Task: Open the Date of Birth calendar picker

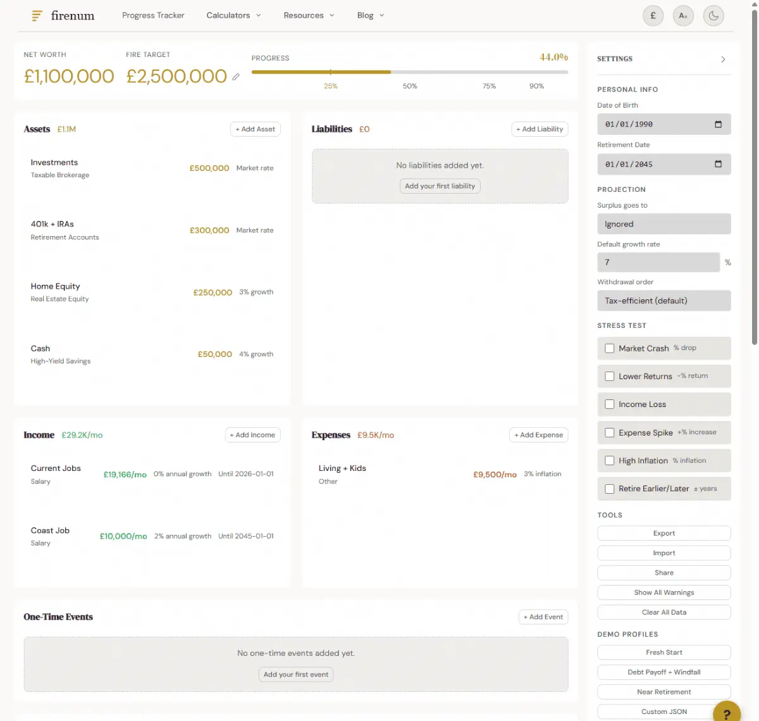Action: click(x=719, y=124)
